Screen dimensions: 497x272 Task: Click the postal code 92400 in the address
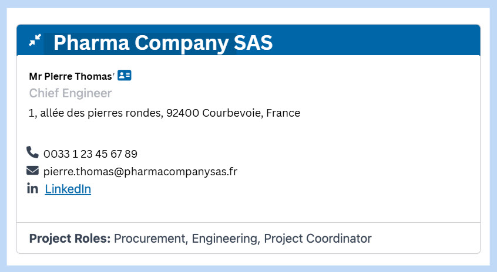point(183,113)
